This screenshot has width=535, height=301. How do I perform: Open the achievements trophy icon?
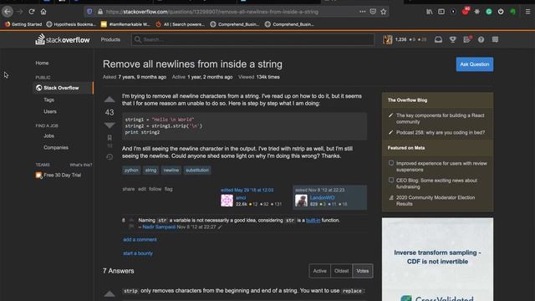[453, 40]
